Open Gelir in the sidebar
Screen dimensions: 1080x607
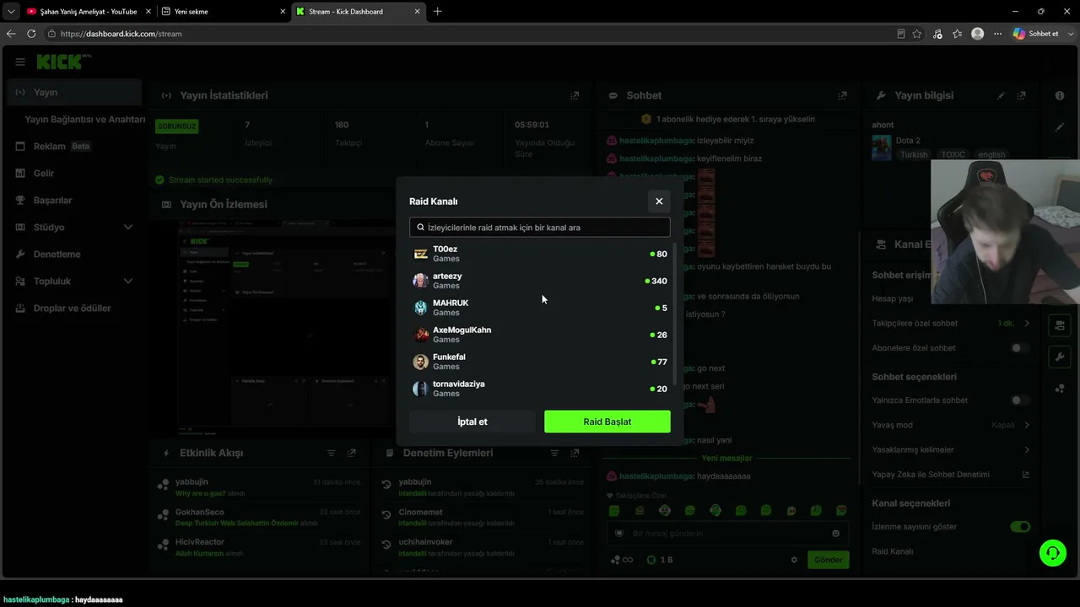(74, 173)
